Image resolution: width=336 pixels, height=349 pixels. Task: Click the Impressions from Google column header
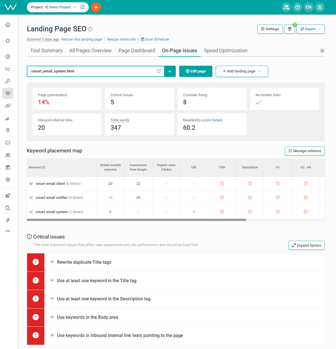click(x=138, y=167)
